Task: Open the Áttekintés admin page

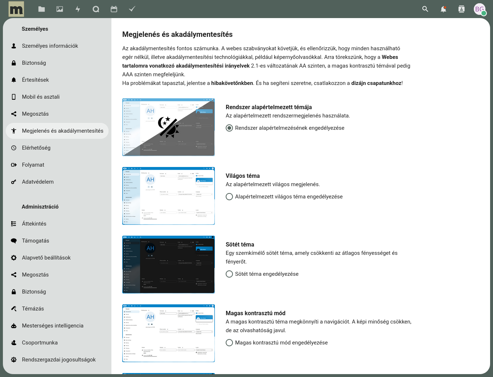Action: tap(57, 224)
